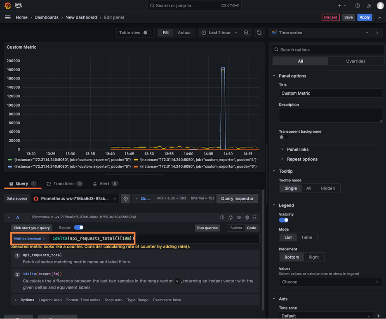
Task: Toggle the Table view switch
Action: point(147,33)
